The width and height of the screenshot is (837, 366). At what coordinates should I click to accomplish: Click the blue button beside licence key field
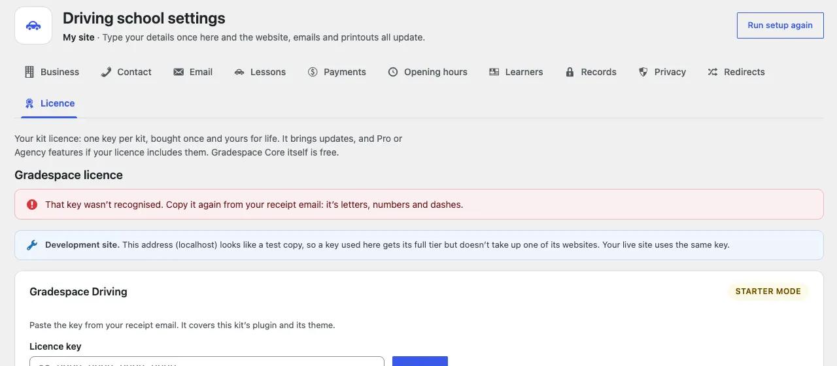pyautogui.click(x=420, y=361)
